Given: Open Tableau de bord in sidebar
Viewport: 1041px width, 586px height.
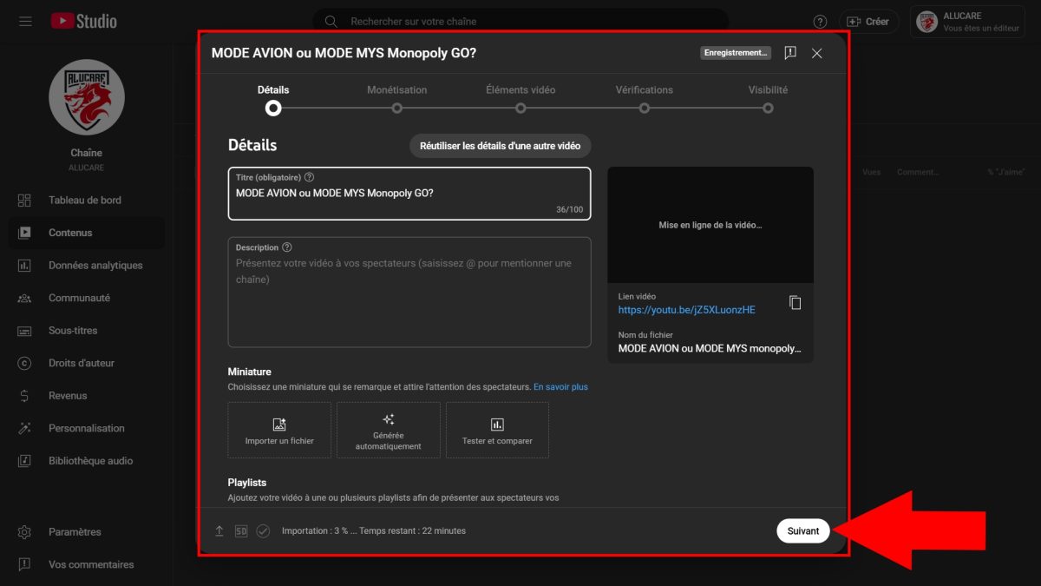Looking at the screenshot, I should (x=85, y=200).
